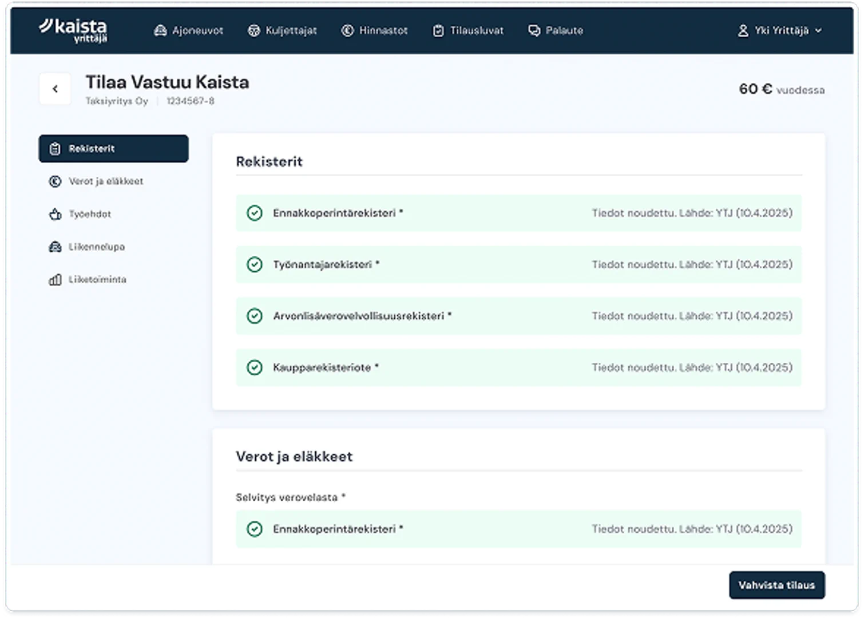Click the checkmark in the Kaupparekisteriote row
The image size is (864, 618).
tap(255, 367)
